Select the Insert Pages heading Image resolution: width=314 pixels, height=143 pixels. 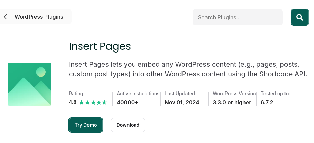click(x=100, y=46)
